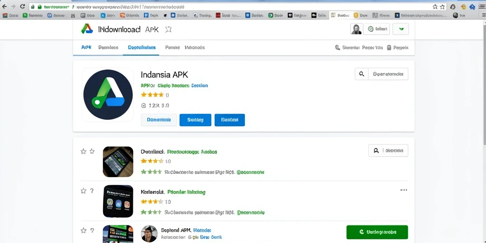The width and height of the screenshot is (486, 243).
Task: Select the APK tab
Action: point(86,47)
